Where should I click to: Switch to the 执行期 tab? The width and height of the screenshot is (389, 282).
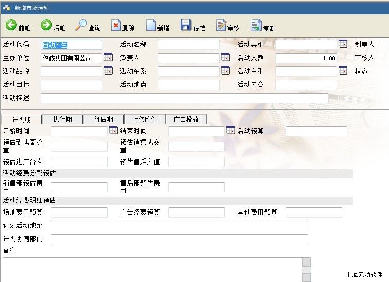(62, 119)
